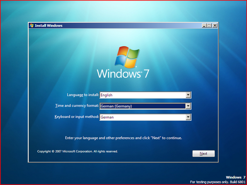Click the 'Language to install:' label

[x=83, y=95]
